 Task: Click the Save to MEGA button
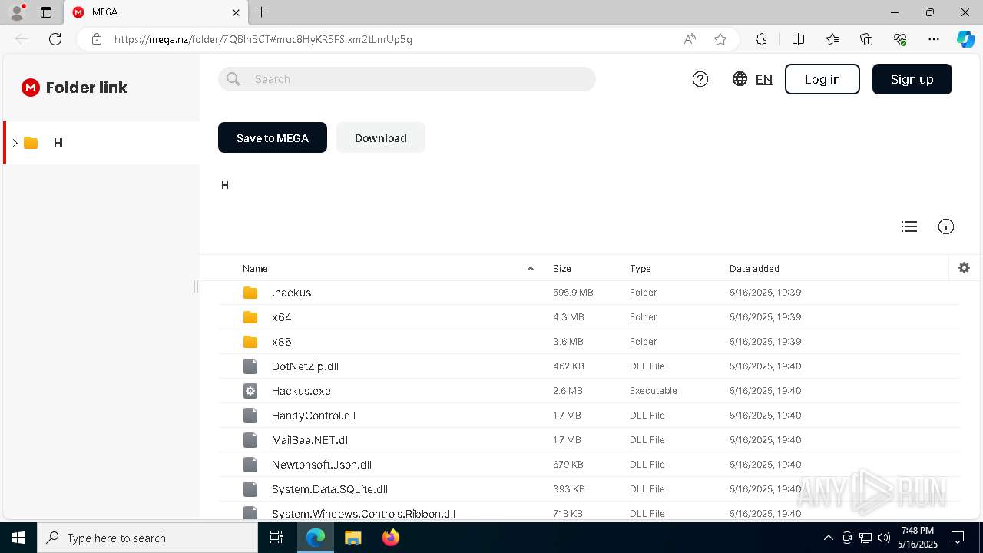point(273,137)
